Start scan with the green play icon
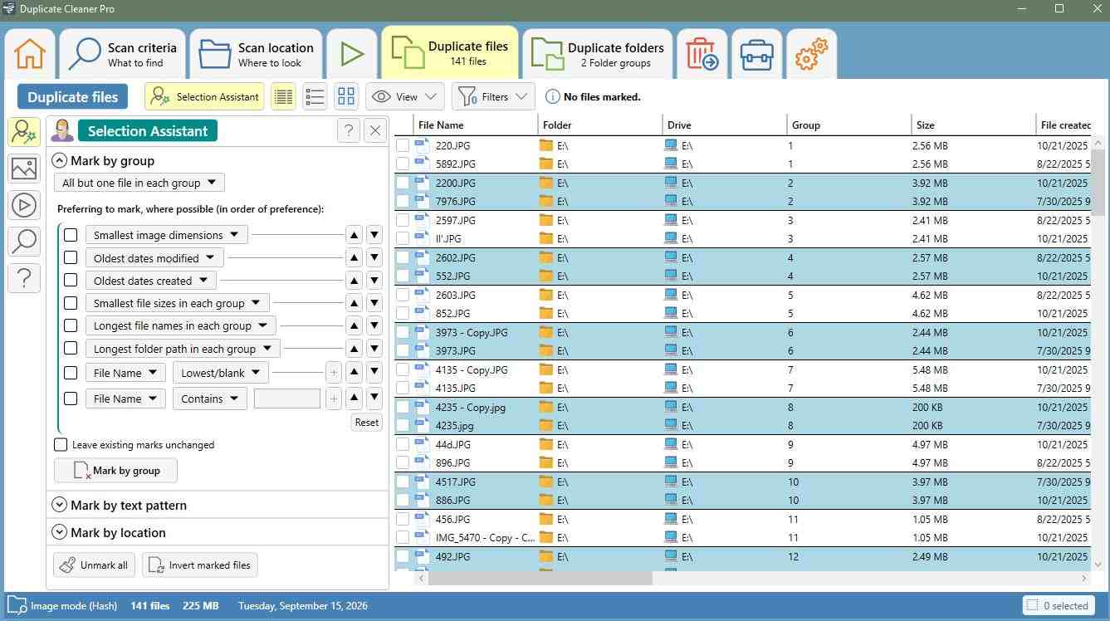The width and height of the screenshot is (1110, 621). tap(352, 54)
